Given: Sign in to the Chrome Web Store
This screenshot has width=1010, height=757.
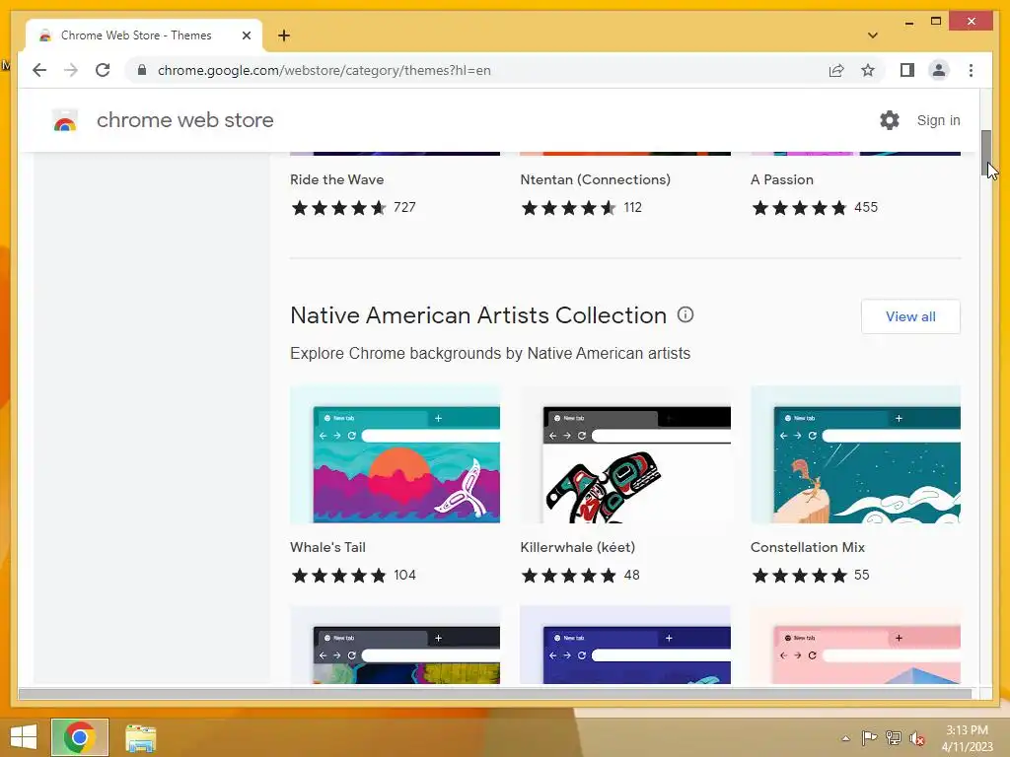Looking at the screenshot, I should pyautogui.click(x=939, y=120).
